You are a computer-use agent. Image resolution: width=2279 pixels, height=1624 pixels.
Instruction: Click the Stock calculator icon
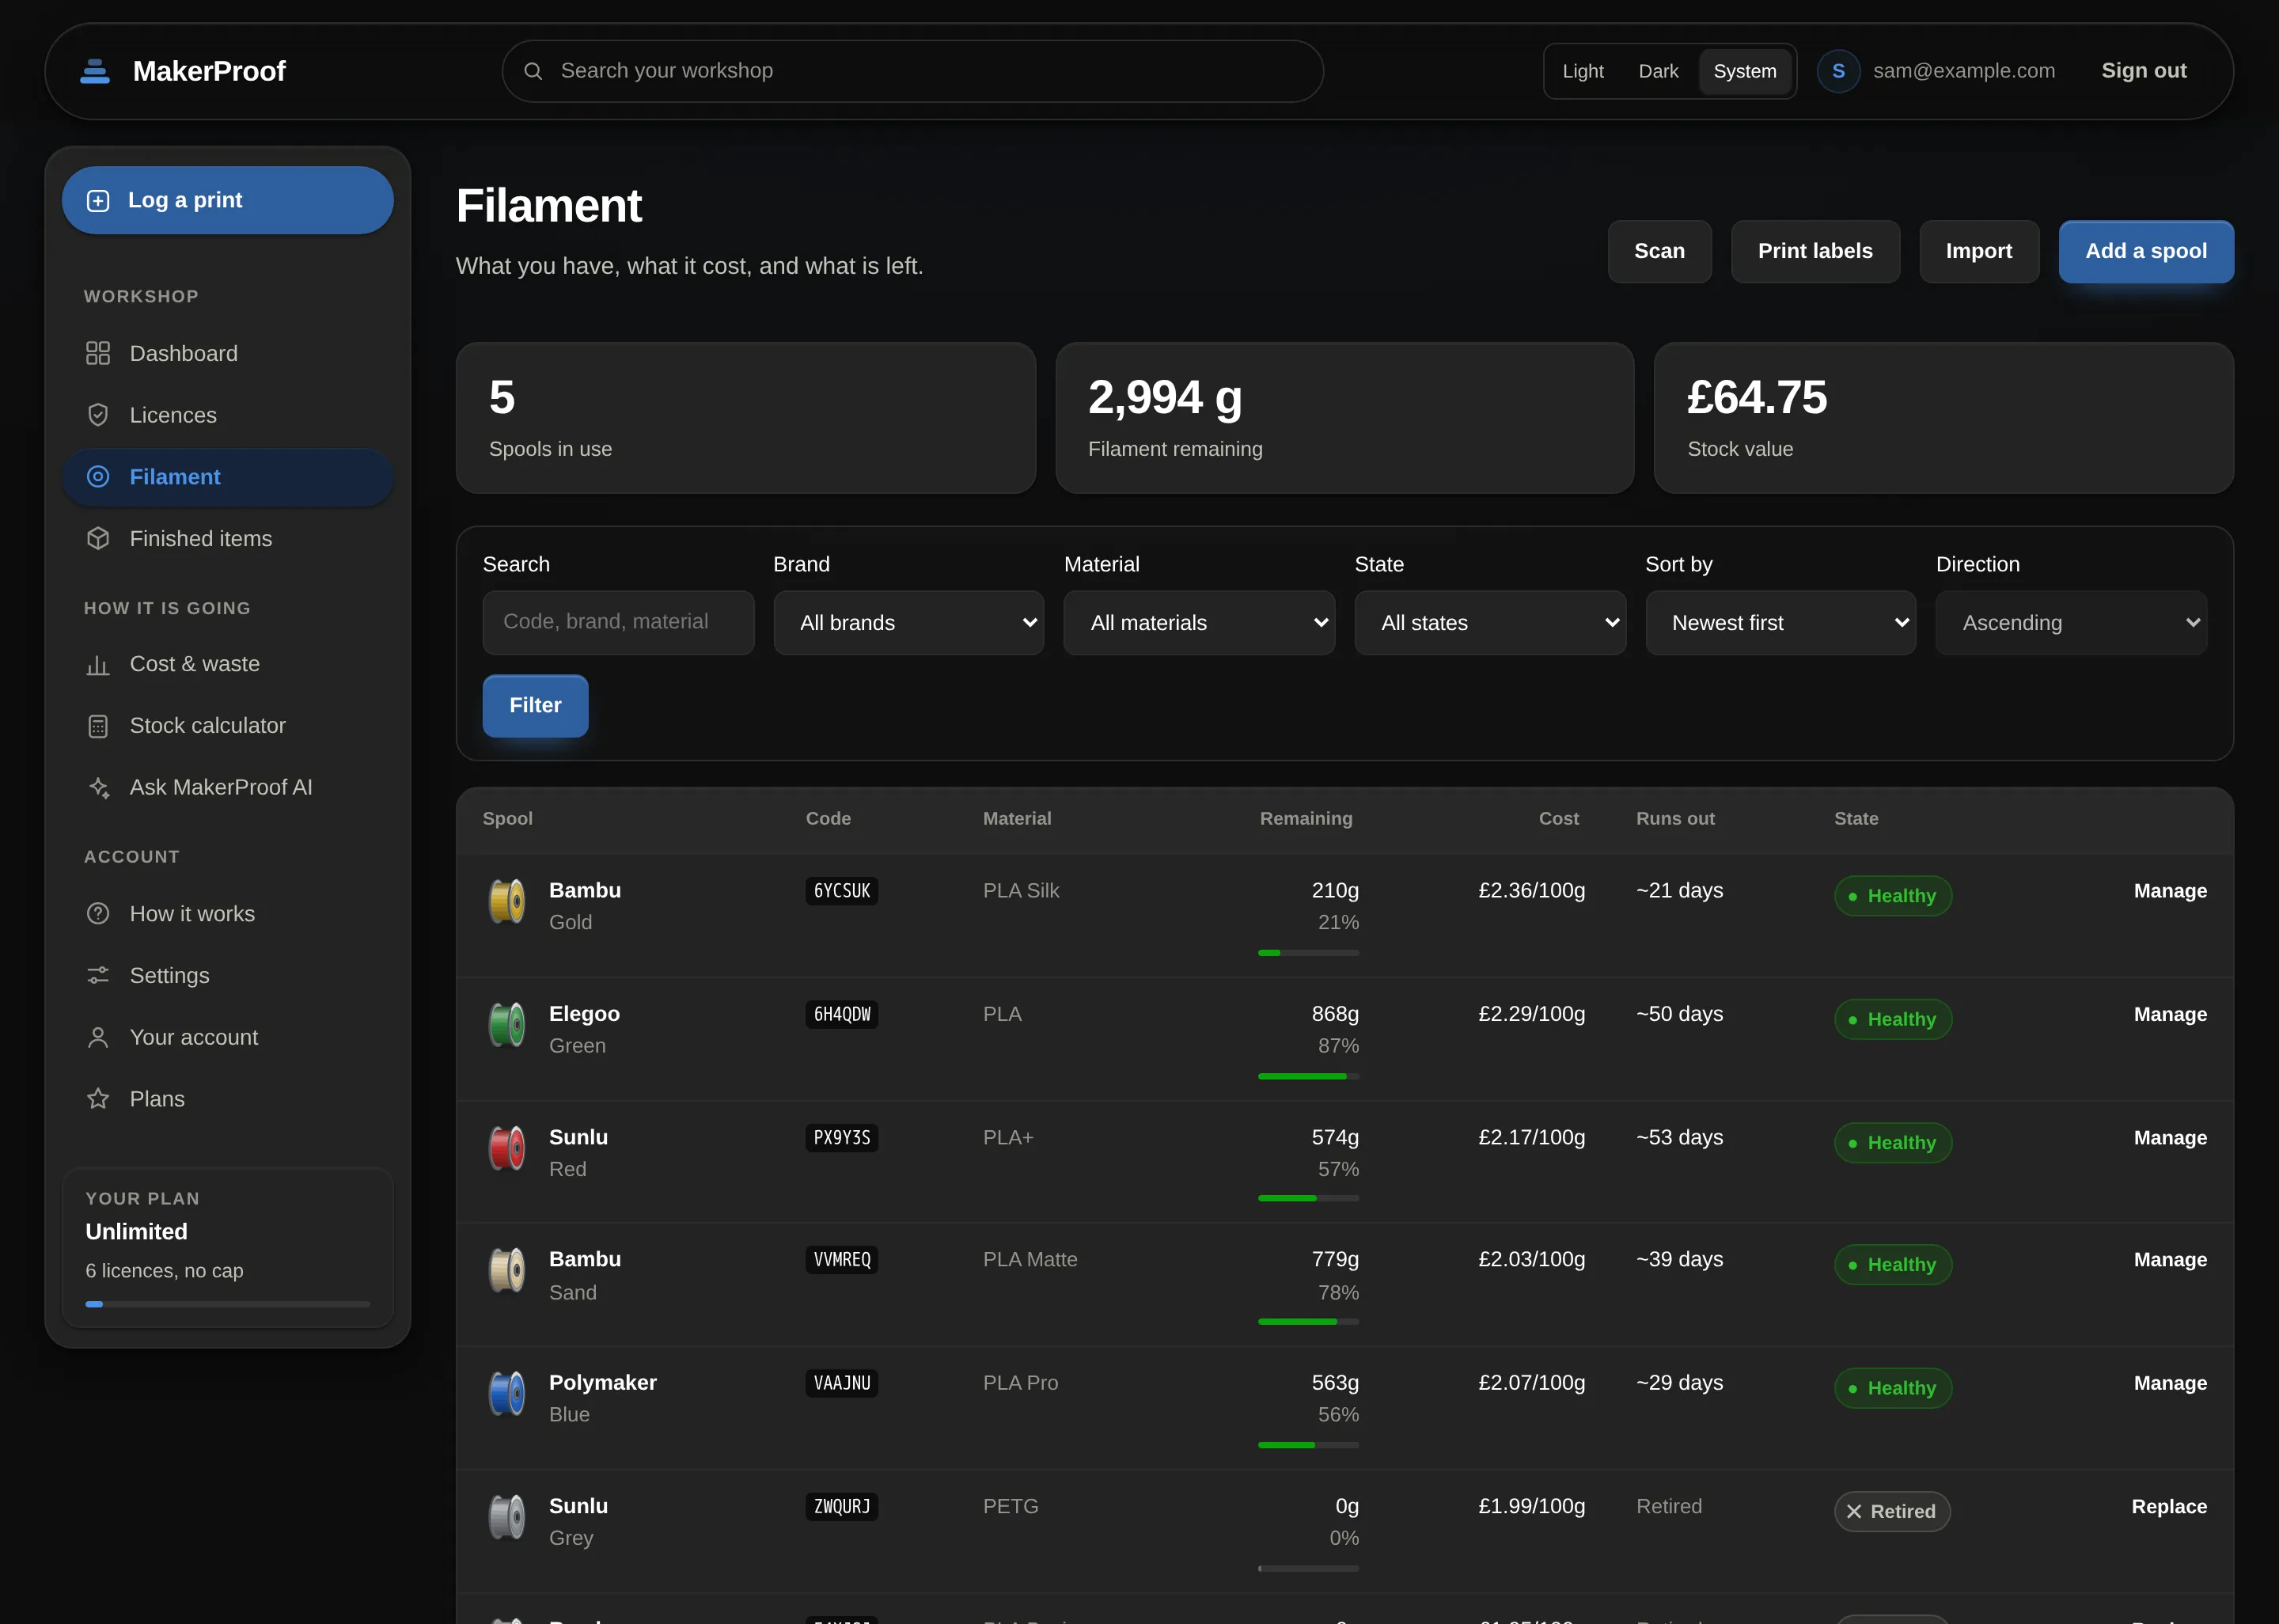click(x=98, y=726)
